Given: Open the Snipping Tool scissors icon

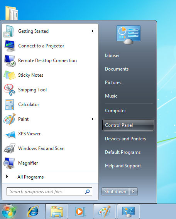Looking at the screenshot, I should (10, 90).
